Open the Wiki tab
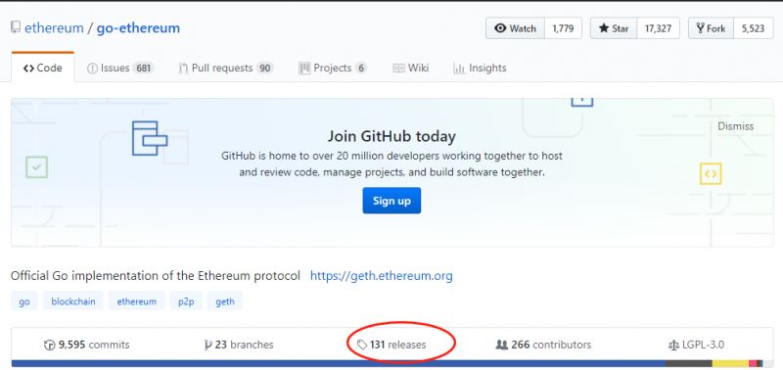Screen dimensions: 783x370 pyautogui.click(x=410, y=68)
